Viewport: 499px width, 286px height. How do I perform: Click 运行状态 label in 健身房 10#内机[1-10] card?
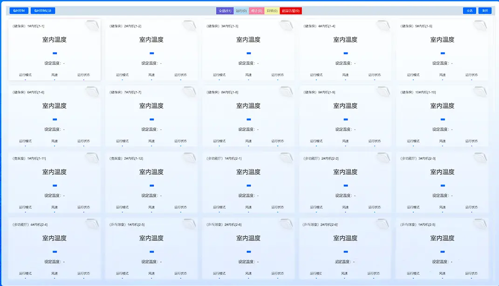[472, 141]
